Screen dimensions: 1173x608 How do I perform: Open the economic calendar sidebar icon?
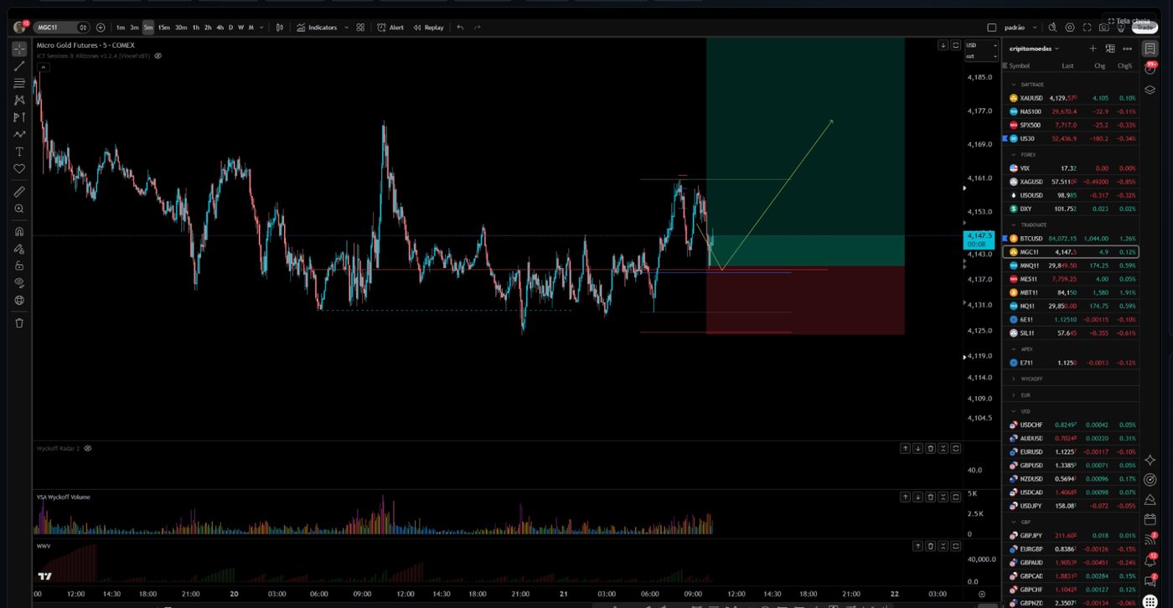[1150, 519]
